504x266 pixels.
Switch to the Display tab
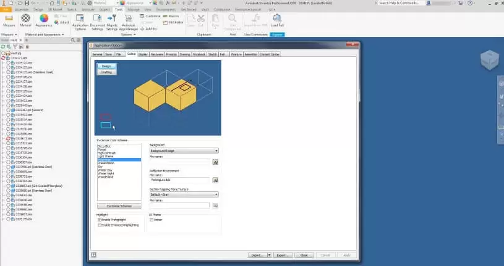(143, 54)
